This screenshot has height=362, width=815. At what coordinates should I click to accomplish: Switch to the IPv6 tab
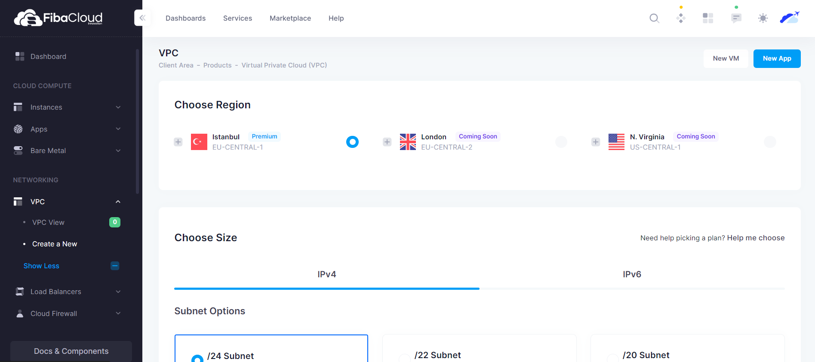click(632, 274)
